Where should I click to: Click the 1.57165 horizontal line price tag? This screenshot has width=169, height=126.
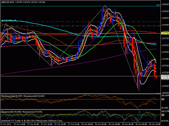165,76
